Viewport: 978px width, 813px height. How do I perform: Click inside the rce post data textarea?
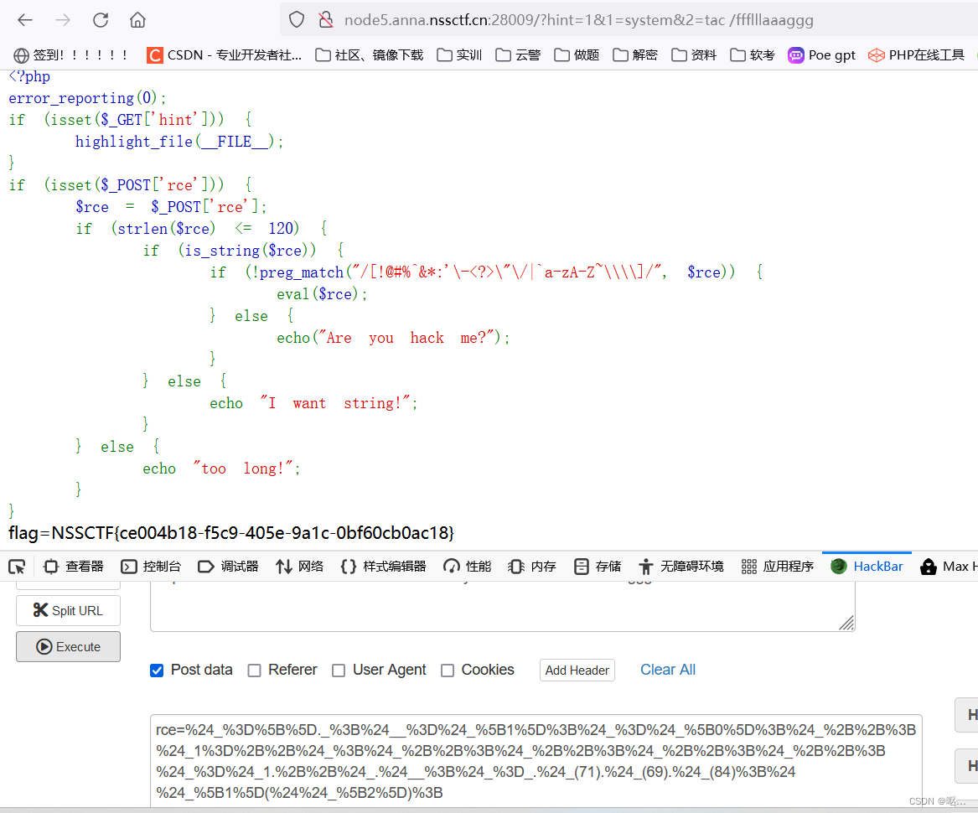pos(536,761)
